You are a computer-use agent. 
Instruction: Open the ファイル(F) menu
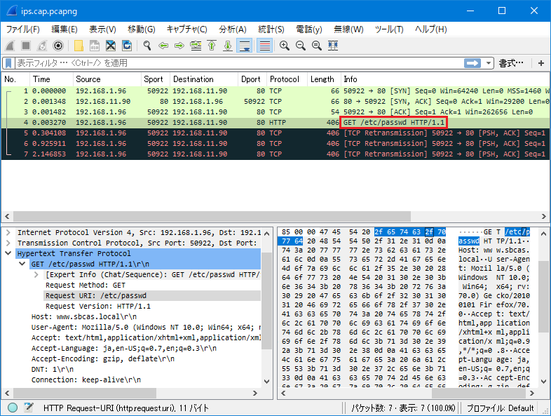pos(23,29)
